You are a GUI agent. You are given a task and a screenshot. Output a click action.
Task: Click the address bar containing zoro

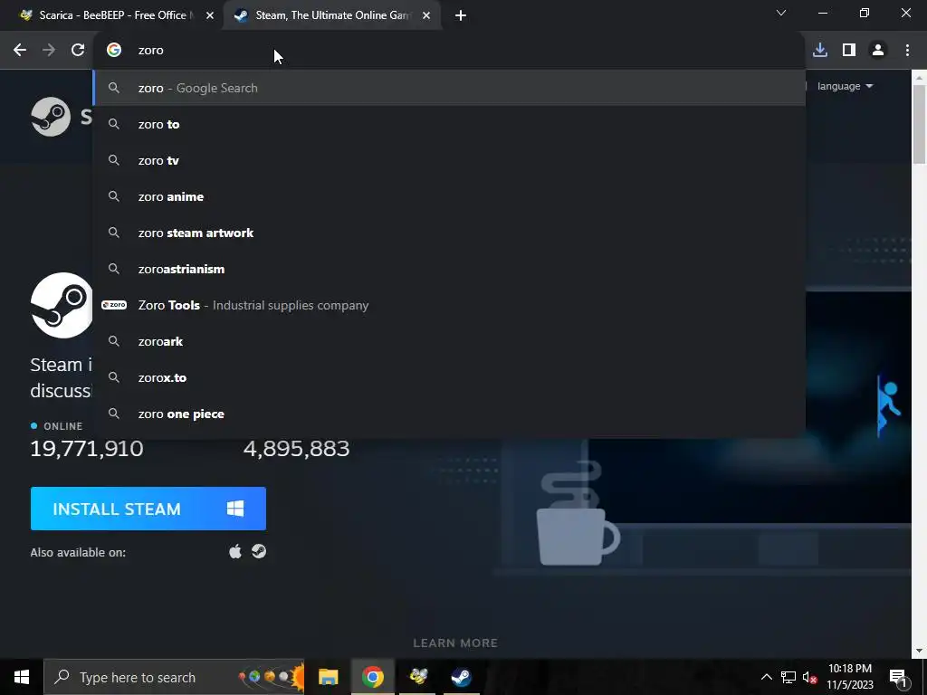449,51
